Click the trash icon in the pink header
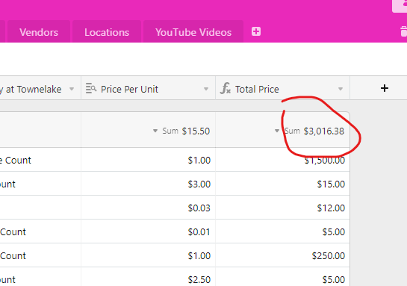The width and height of the screenshot is (407, 286). coord(403,31)
